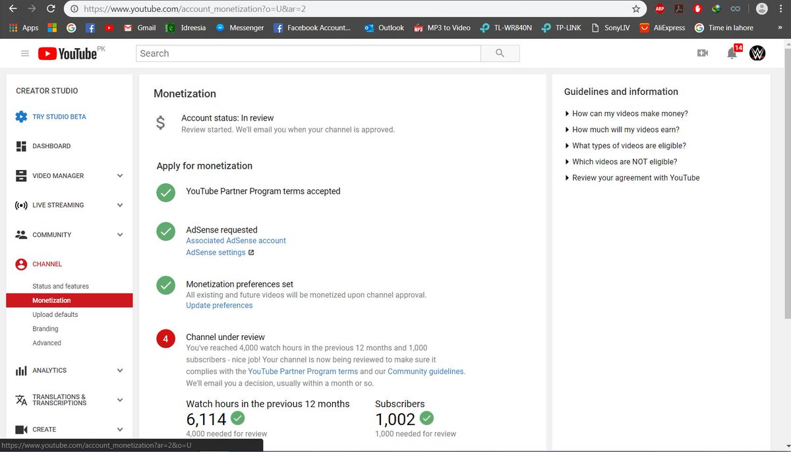Click the Live Streaming icon
This screenshot has height=452, width=791.
(21, 205)
